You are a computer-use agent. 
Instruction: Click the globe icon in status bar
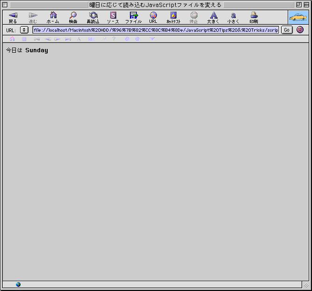[18, 284]
